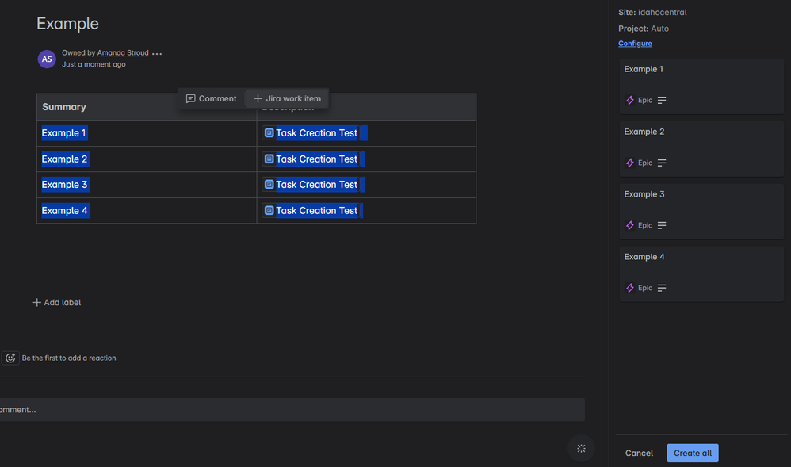Click the Example 3 table cell
Screen dimensions: 791x467
pyautogui.click(x=147, y=185)
